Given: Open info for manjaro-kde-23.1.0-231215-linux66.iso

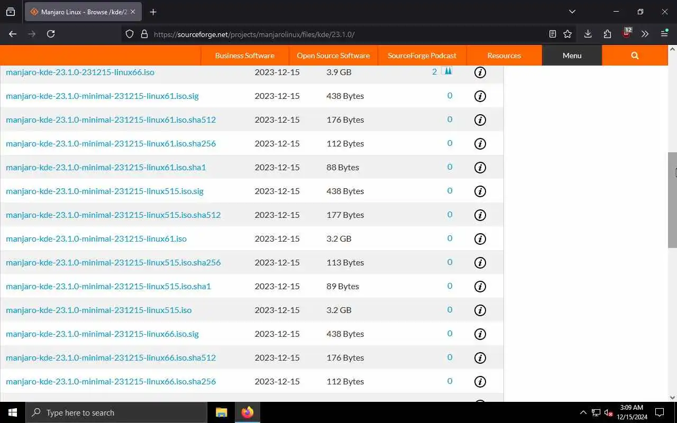Looking at the screenshot, I should [x=480, y=72].
